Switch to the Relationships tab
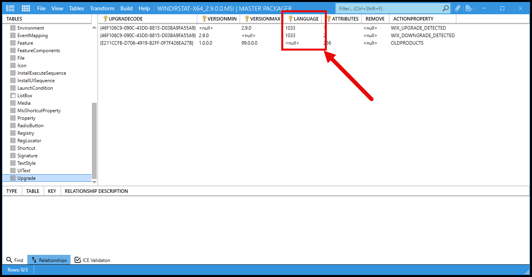Image resolution: width=532 pixels, height=277 pixels. [x=49, y=260]
